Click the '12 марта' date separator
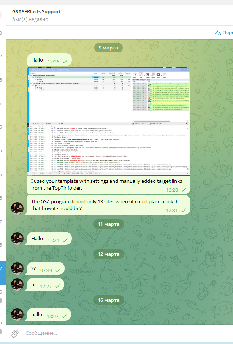 click(x=108, y=254)
